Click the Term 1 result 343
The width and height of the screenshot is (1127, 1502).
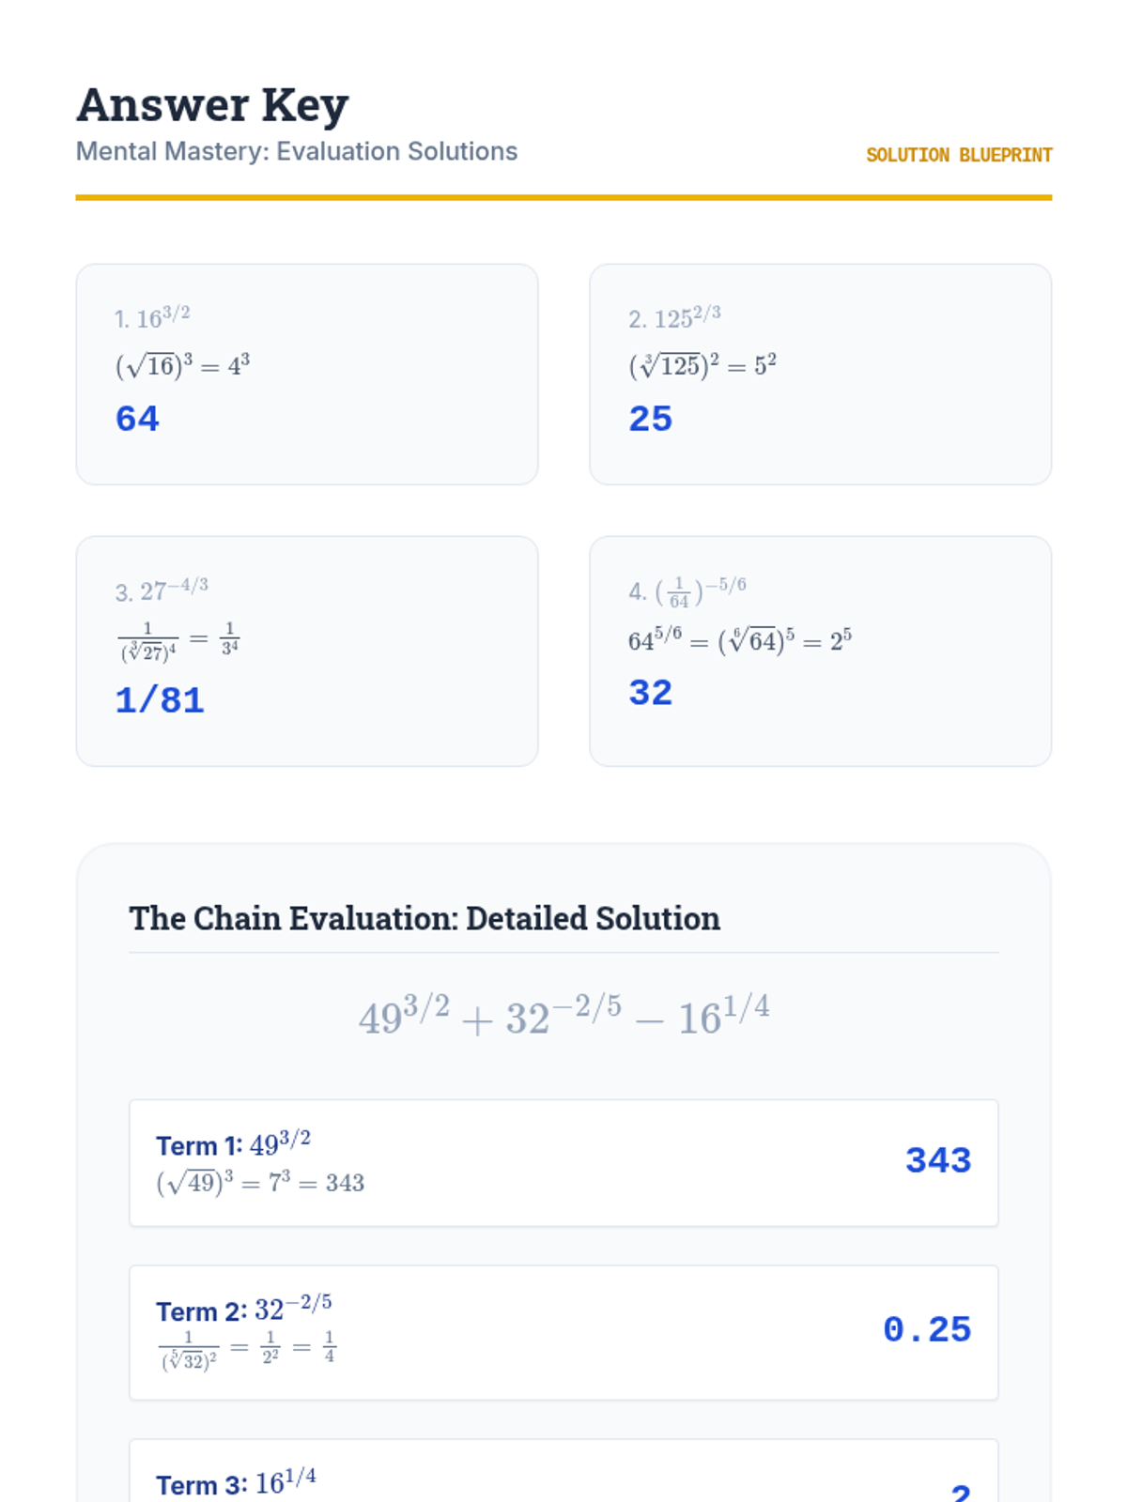click(938, 1160)
